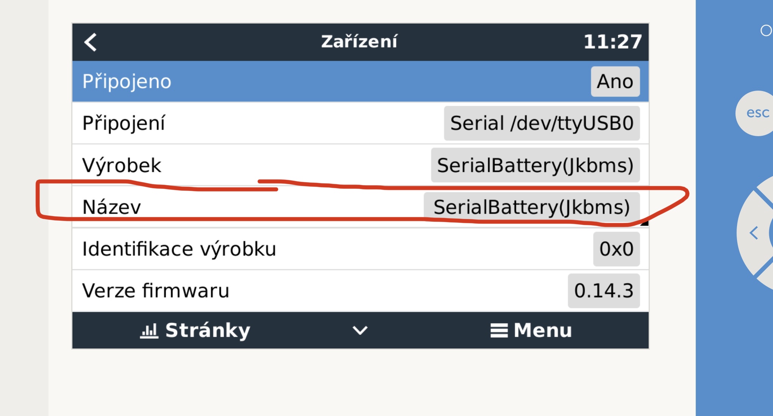Select the Připojení row label

click(124, 123)
